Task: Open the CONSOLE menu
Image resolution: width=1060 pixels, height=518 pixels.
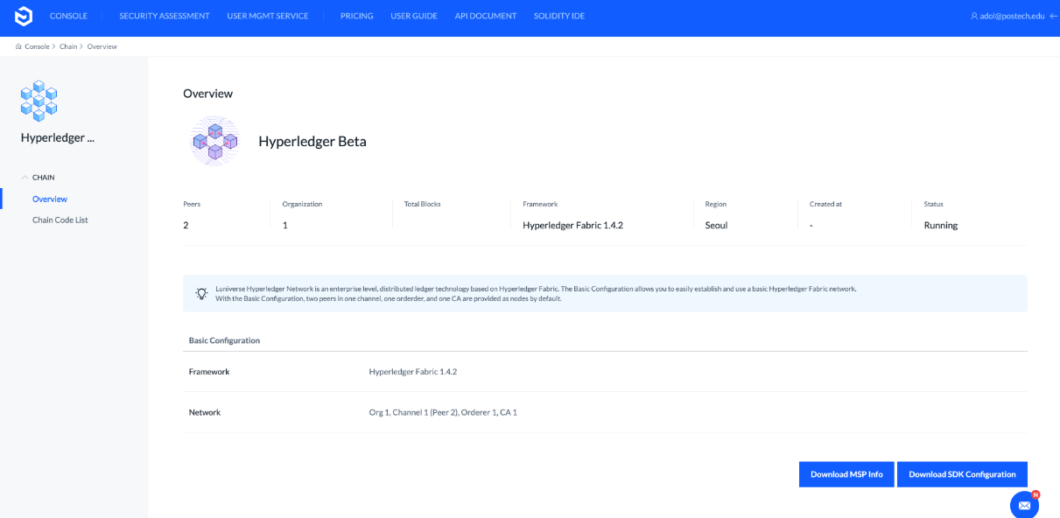Action: point(68,16)
